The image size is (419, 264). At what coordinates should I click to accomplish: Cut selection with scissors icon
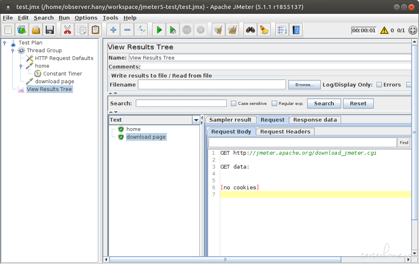[x=68, y=30]
